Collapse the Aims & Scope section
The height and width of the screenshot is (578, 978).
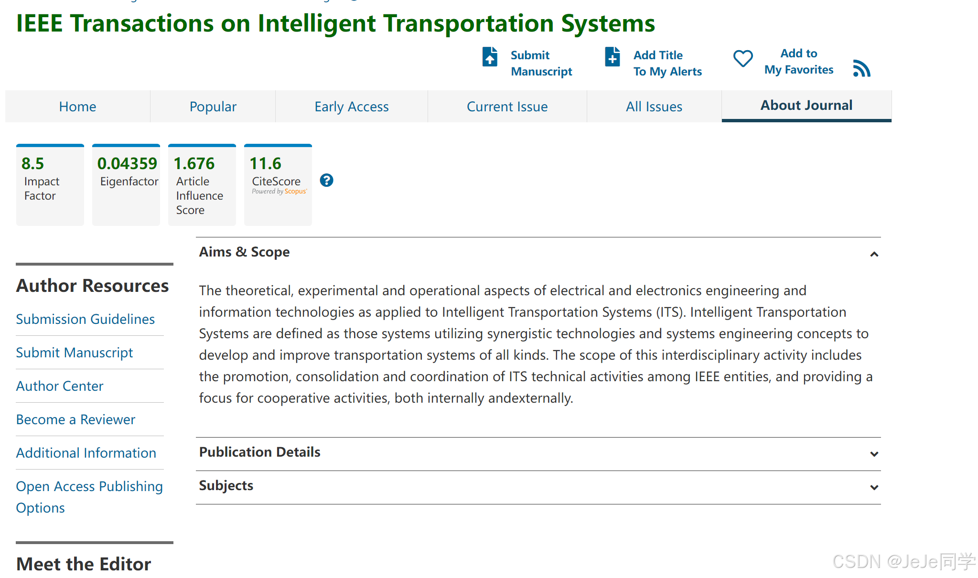pos(874,254)
